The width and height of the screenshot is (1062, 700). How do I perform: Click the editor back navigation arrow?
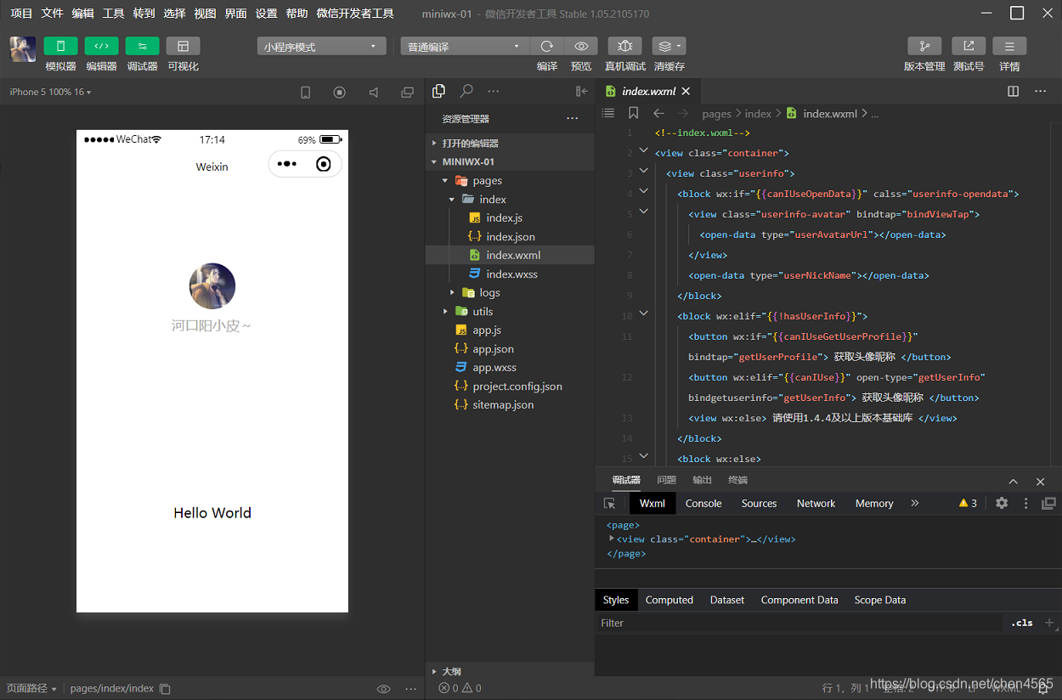point(658,113)
